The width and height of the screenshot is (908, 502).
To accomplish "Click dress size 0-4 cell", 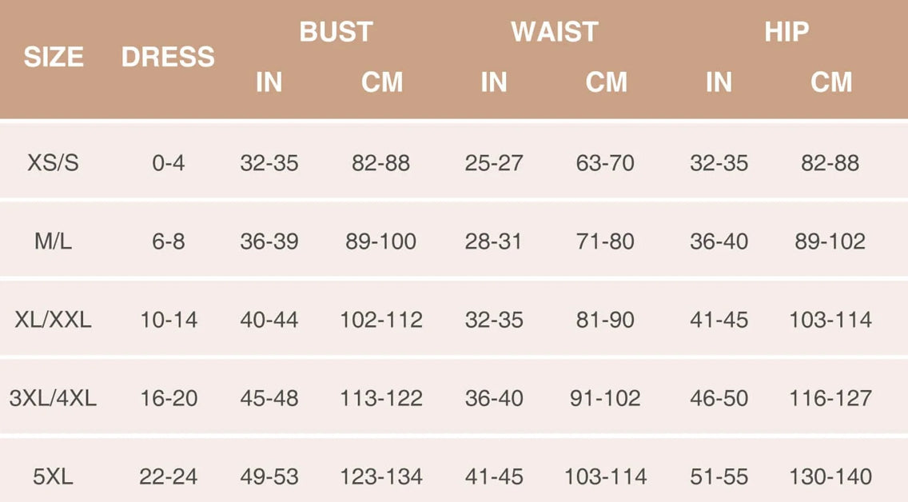I will click(168, 163).
